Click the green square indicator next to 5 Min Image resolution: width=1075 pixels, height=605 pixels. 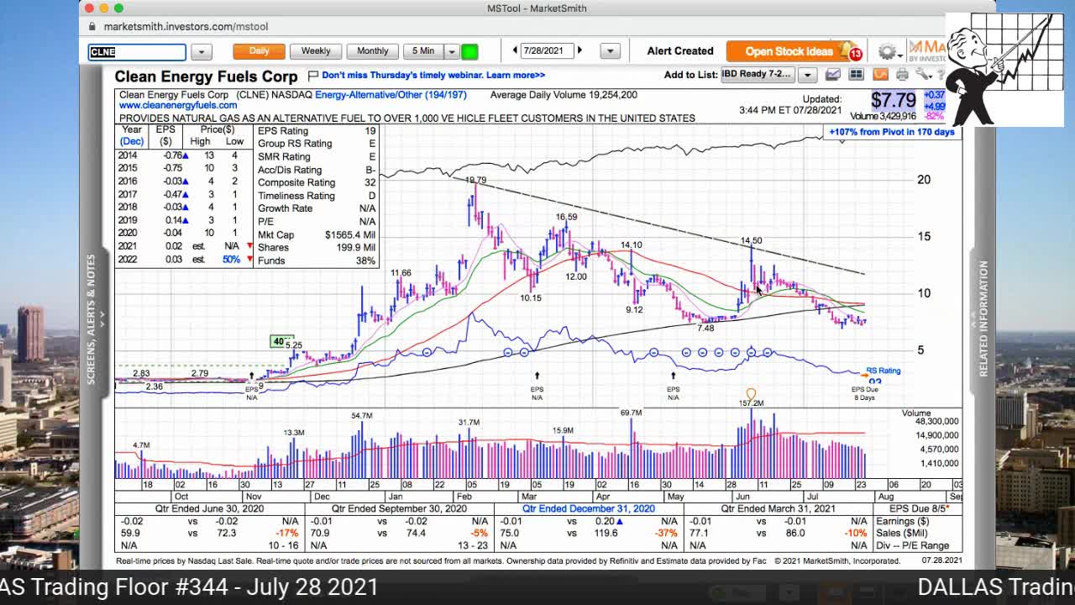(x=469, y=52)
